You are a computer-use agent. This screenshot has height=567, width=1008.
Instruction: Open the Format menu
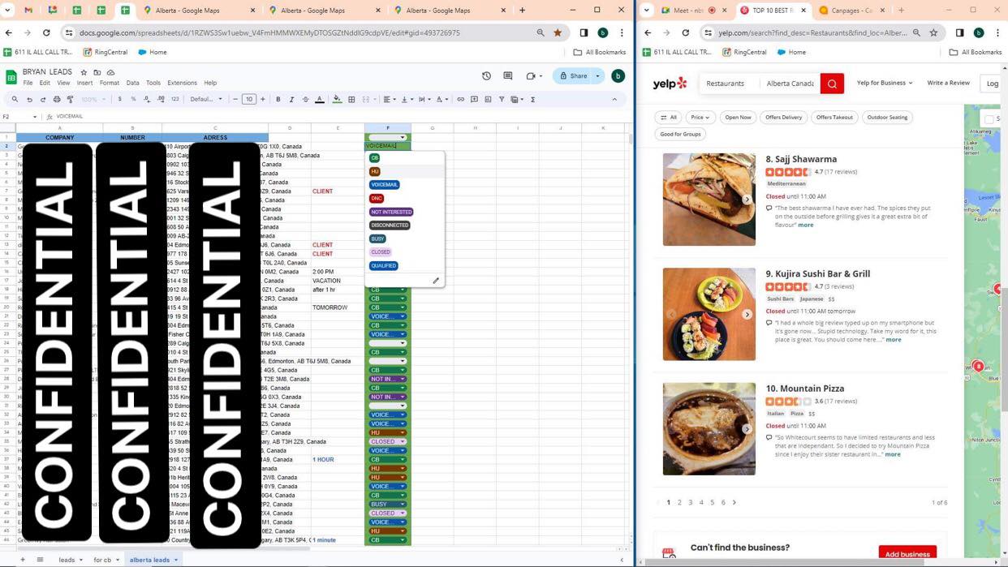coord(110,83)
